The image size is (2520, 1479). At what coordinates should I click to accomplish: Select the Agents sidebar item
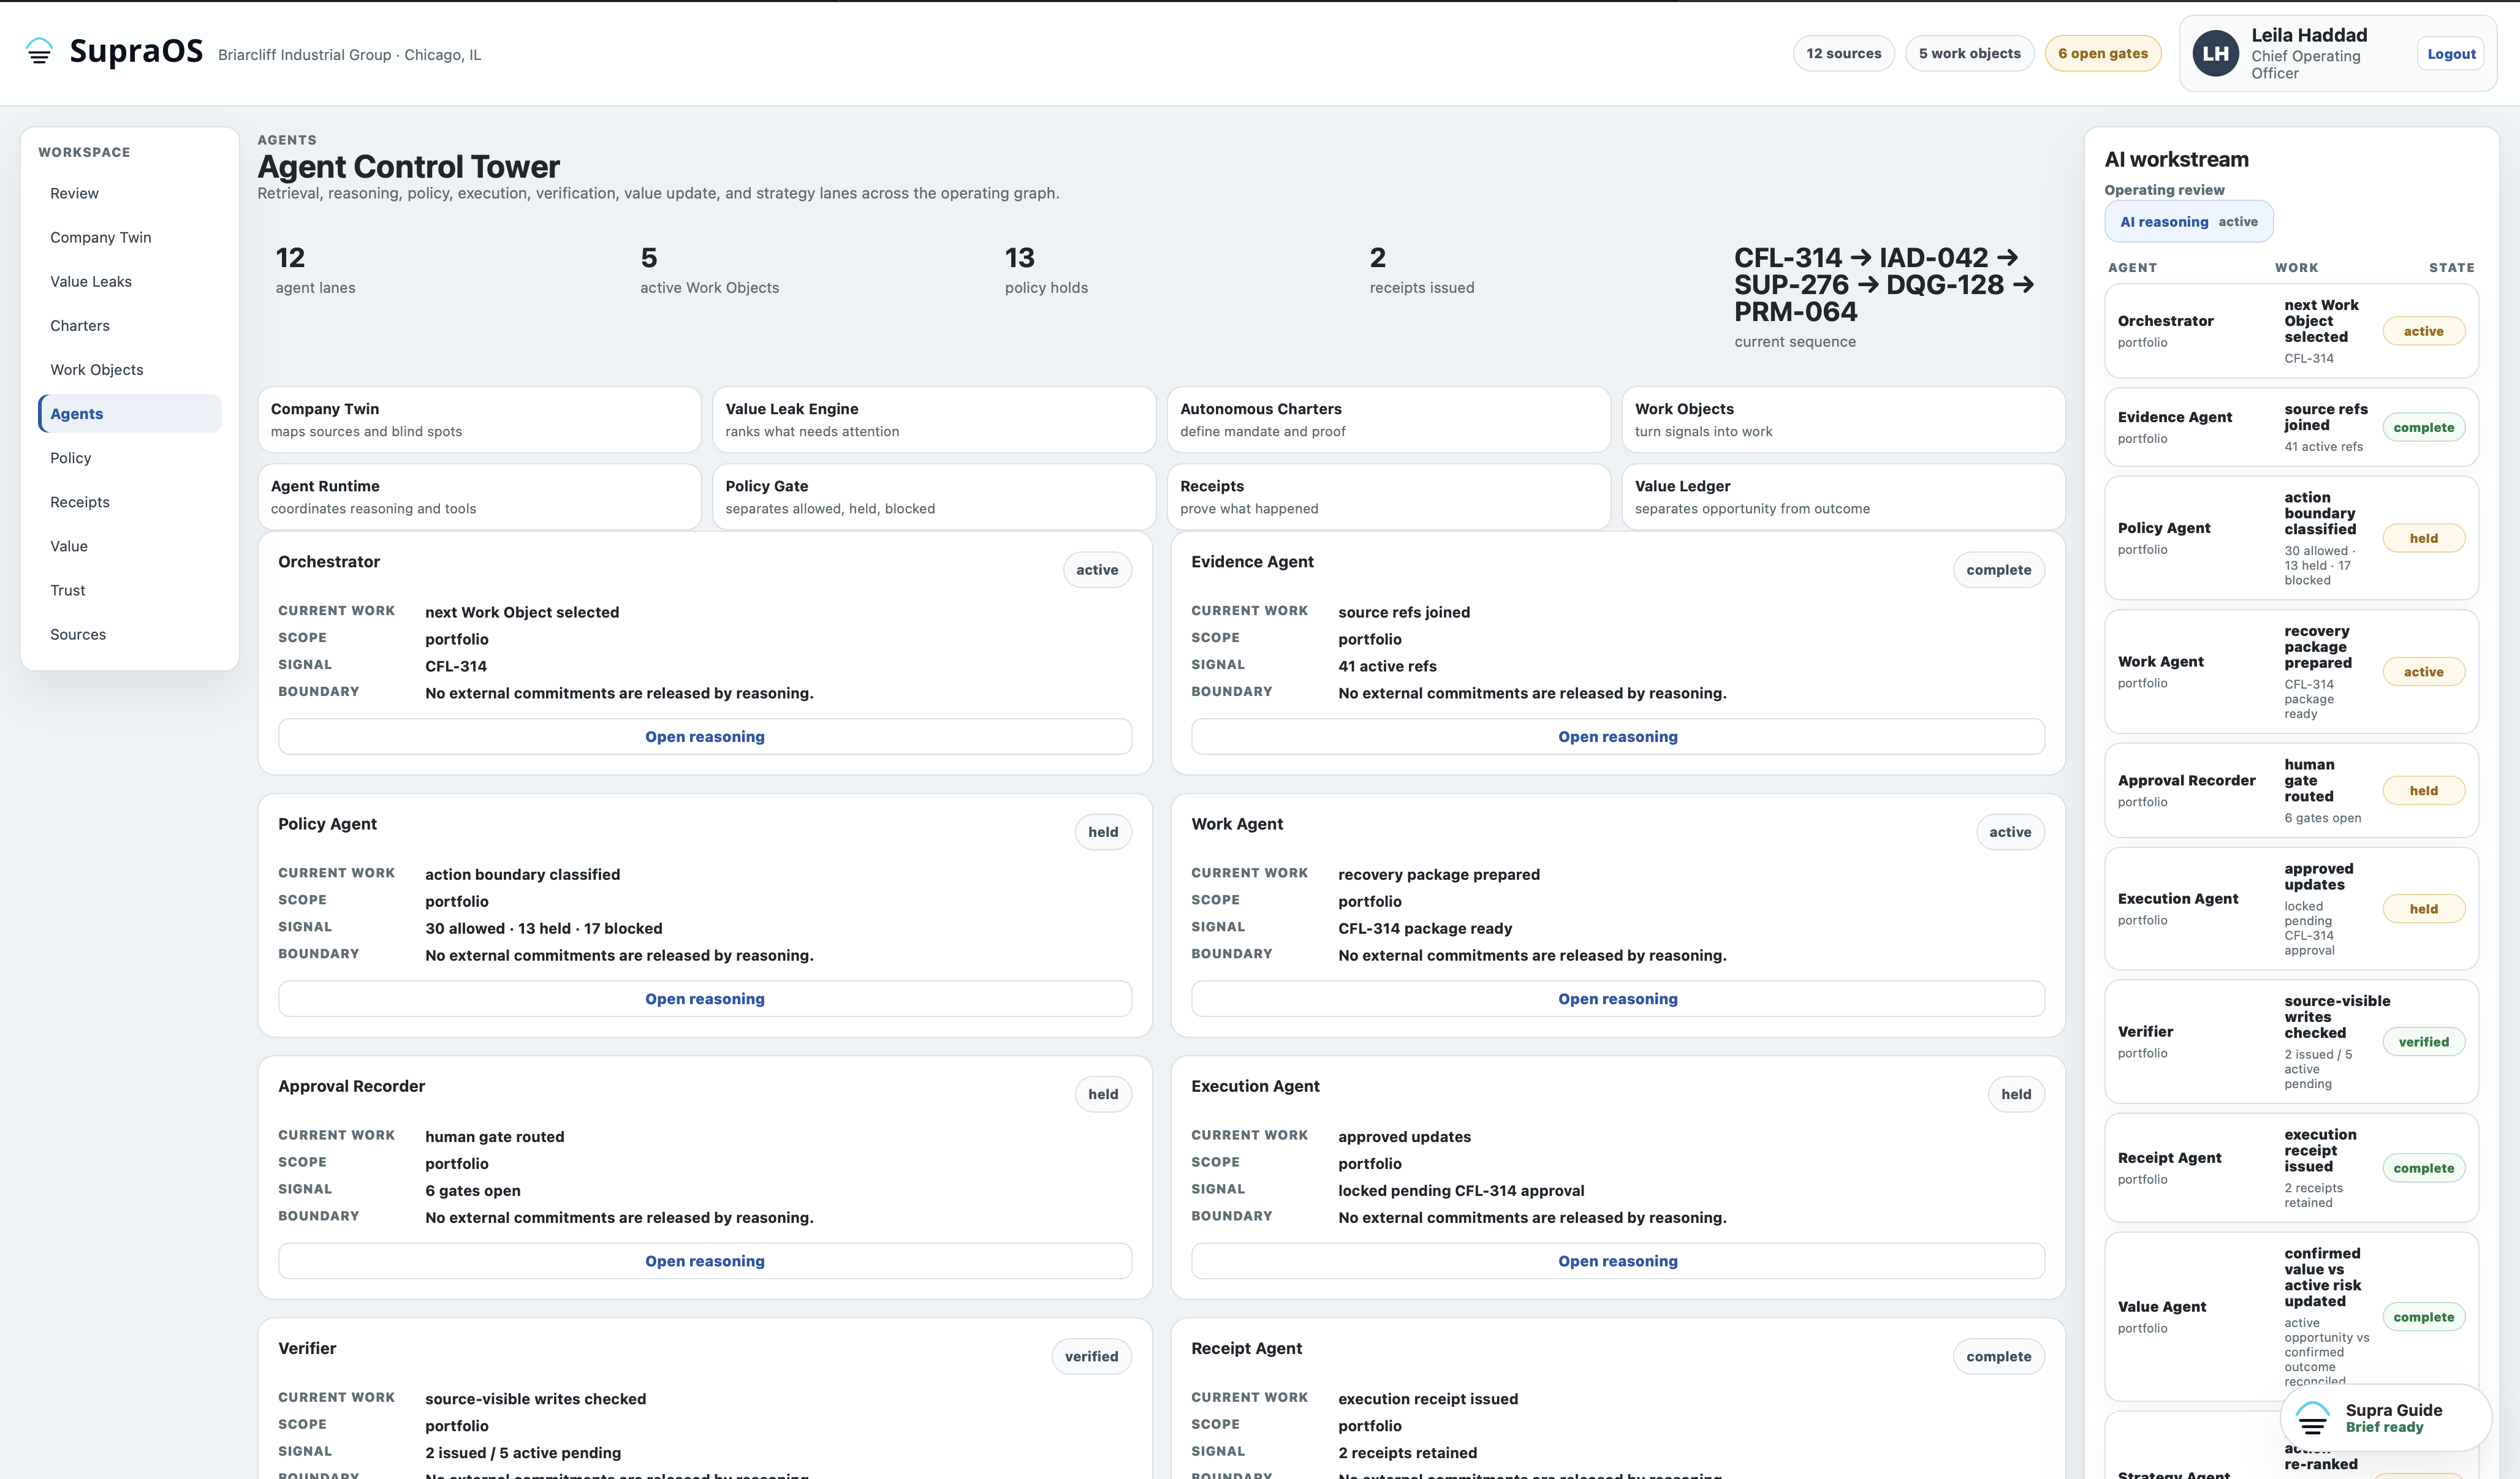pyautogui.click(x=130, y=413)
